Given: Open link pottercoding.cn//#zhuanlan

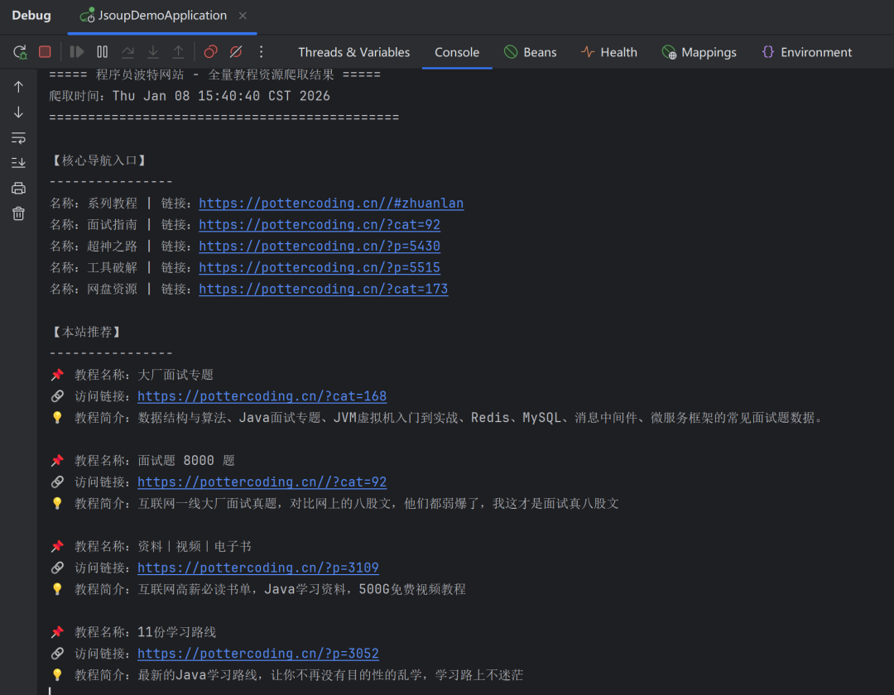Looking at the screenshot, I should [331, 204].
